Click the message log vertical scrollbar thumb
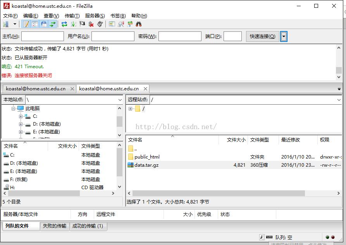Viewport: 346px width, 245px height. pyautogui.click(x=339, y=70)
